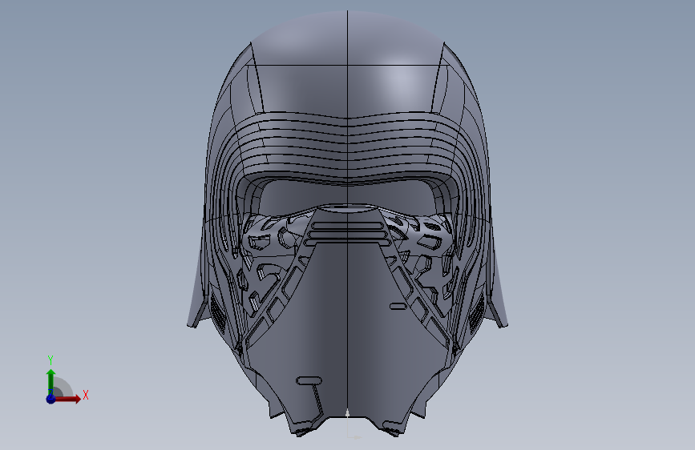Click the green Y axis arrow on triad
The image size is (695, 450).
tap(51, 381)
